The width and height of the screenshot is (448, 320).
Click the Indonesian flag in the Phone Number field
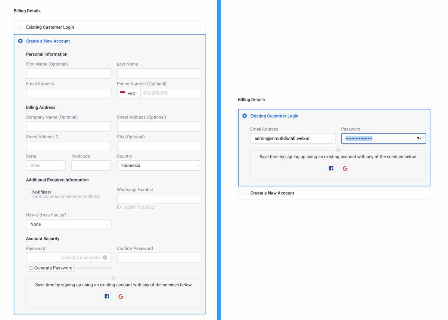(x=122, y=93)
